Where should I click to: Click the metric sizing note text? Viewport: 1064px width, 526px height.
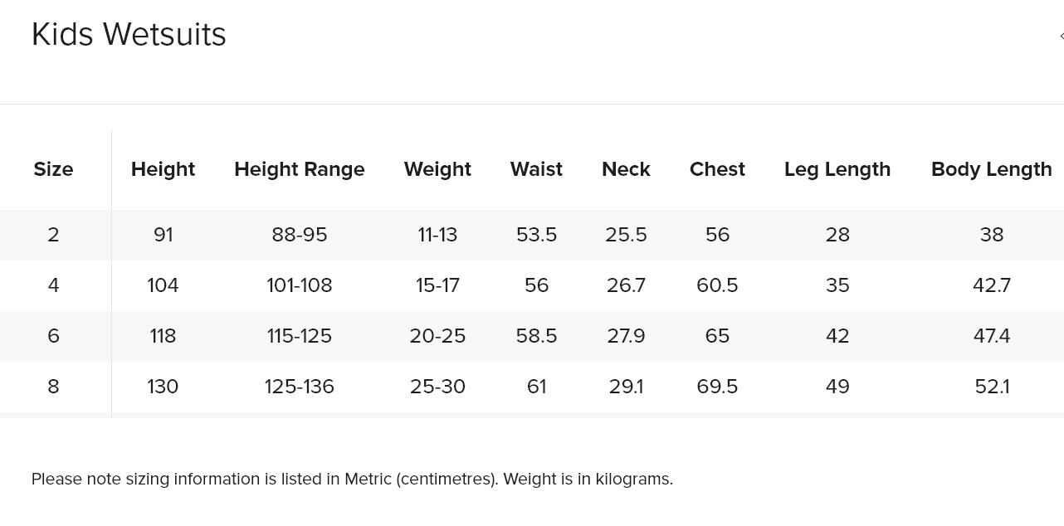(x=352, y=480)
